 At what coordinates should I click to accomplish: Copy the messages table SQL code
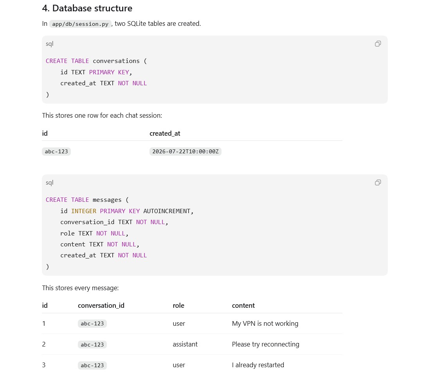(378, 183)
